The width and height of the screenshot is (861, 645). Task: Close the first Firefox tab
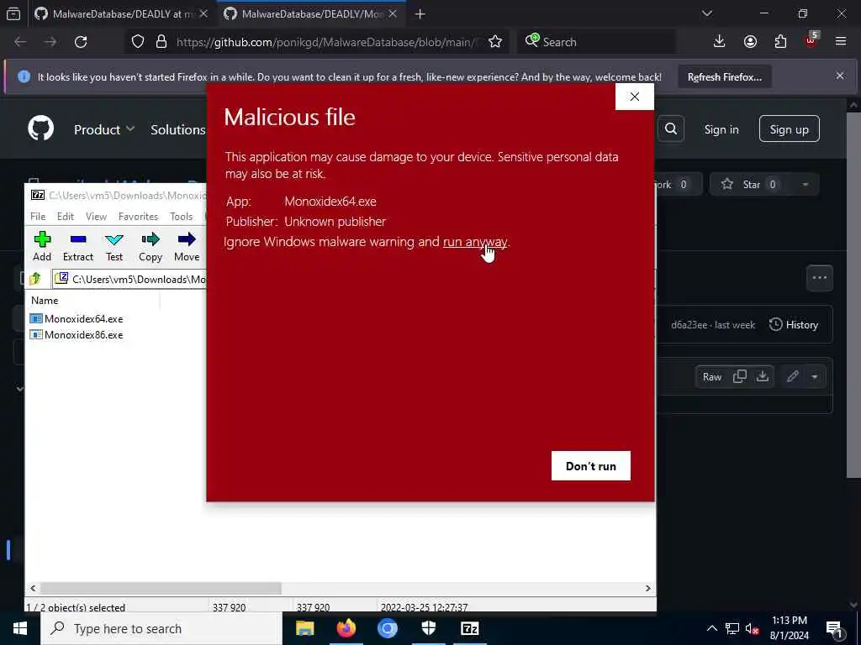[203, 13]
